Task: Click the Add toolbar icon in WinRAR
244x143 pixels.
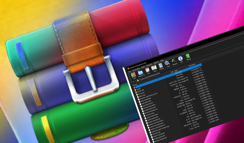Action: click(133, 75)
